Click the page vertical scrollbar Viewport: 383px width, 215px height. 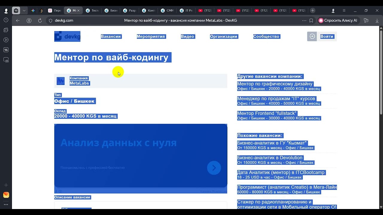[x=381, y=72]
